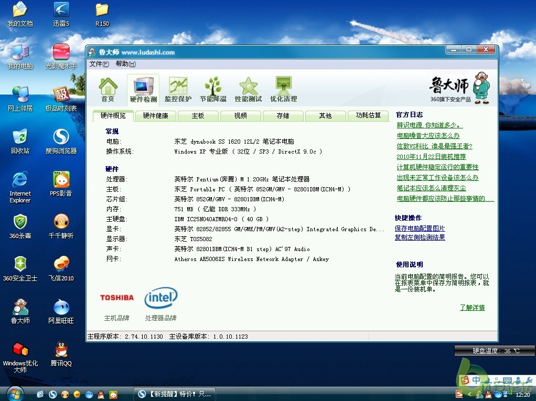536x401 pixels.
Task: Open the 文件(F) menu
Action: click(98, 64)
